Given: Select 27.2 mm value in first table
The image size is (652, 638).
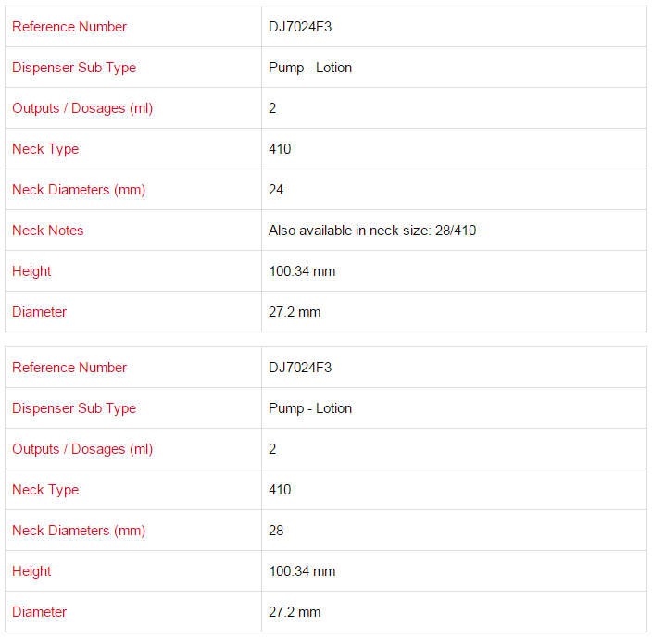Looking at the screenshot, I should (295, 312).
